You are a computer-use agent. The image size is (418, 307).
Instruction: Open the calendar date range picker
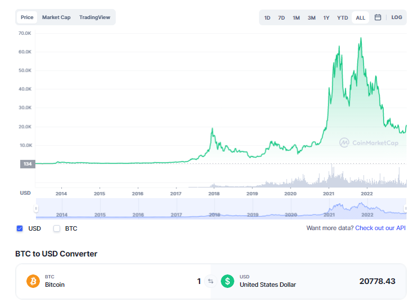click(x=378, y=17)
